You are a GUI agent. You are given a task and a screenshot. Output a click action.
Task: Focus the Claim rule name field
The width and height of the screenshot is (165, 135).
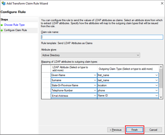coord(102,37)
